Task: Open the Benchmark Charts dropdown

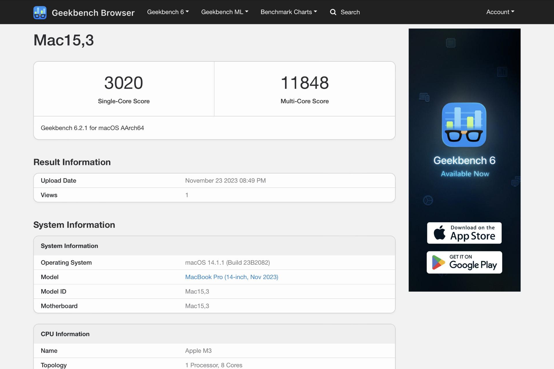Action: 289,12
